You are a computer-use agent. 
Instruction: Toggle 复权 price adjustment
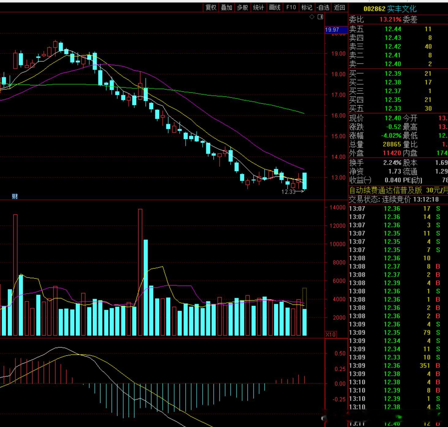[x=211, y=8]
